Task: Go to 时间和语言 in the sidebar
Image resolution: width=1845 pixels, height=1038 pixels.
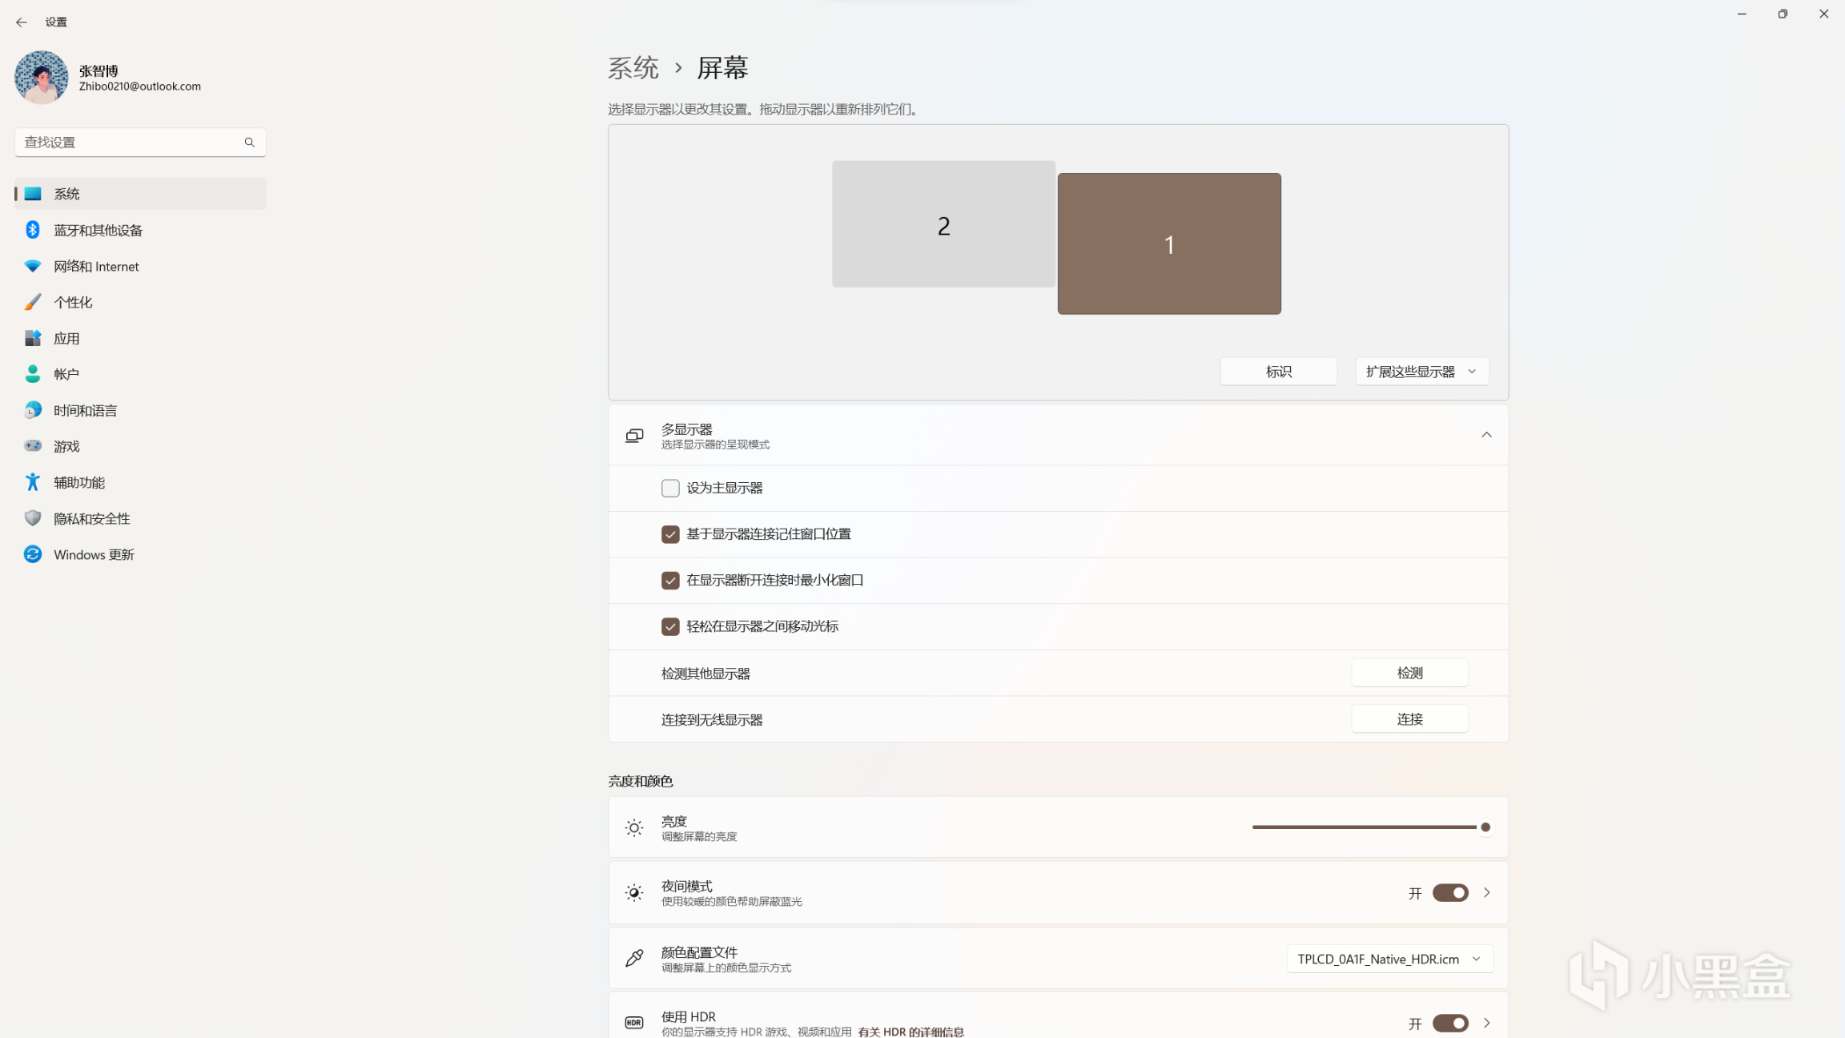Action: pyautogui.click(x=85, y=410)
